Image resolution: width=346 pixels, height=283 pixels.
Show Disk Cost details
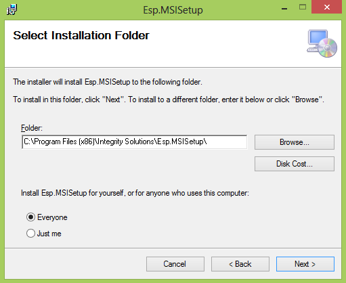(295, 164)
